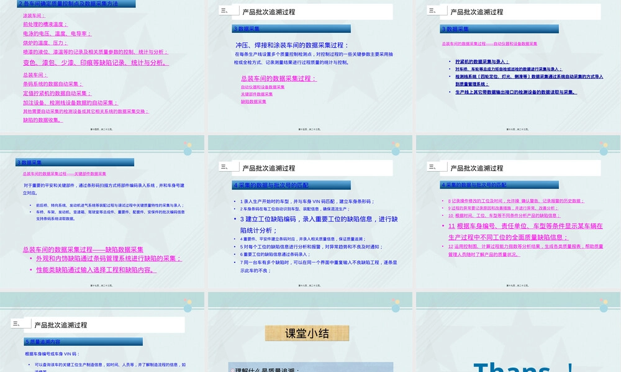Click 总装车间的数据采集过程——关键部件数据采集 subtitle

coord(64,174)
